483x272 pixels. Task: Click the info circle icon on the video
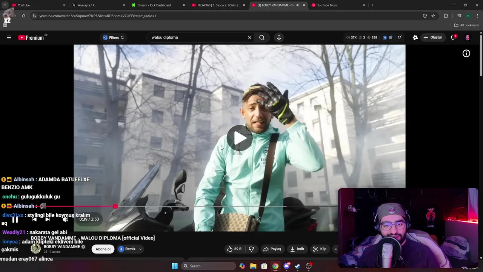click(466, 54)
